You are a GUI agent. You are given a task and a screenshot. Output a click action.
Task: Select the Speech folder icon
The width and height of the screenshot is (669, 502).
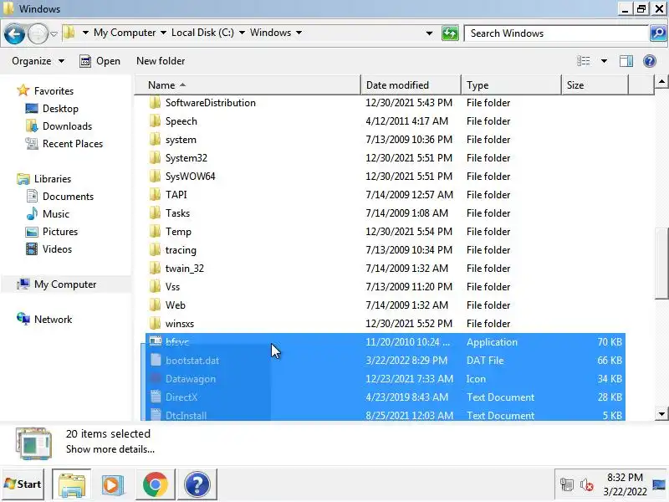click(155, 121)
